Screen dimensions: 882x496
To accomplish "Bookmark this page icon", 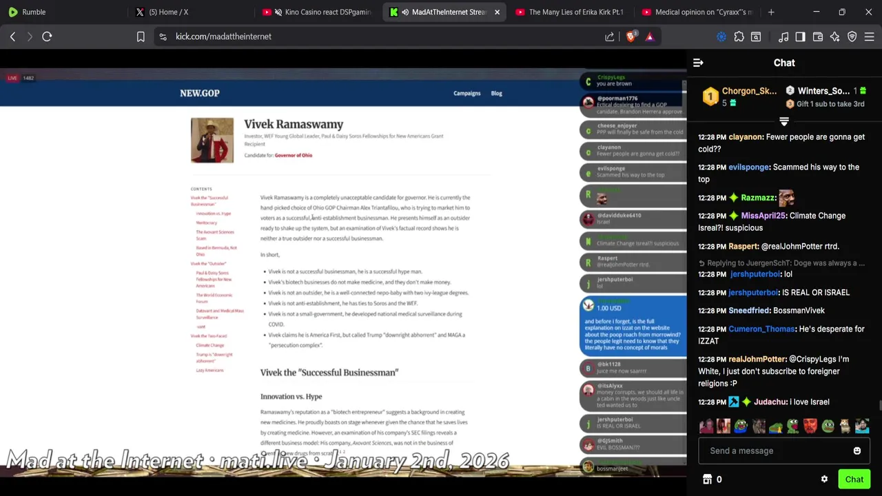I will pos(141,37).
